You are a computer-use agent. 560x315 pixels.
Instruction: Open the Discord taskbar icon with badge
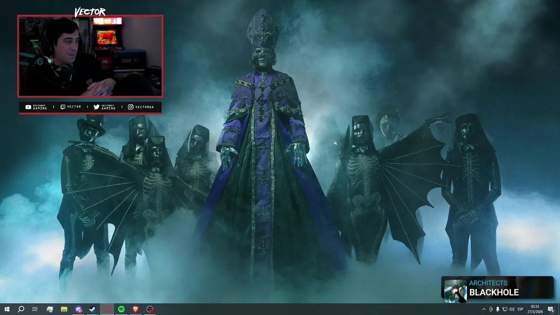pos(78,309)
